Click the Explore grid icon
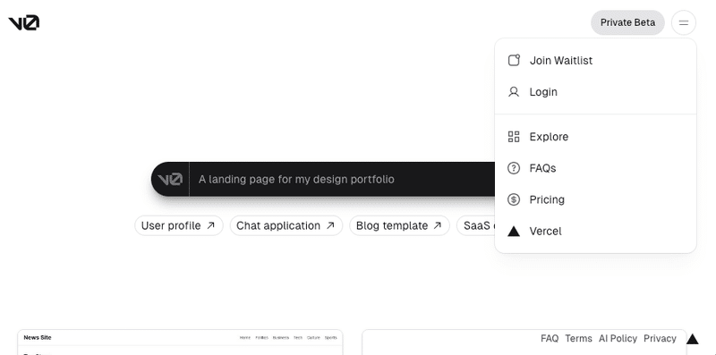Screen dimensions: 716x355 (514, 137)
